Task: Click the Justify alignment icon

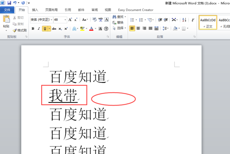Action: [x=150, y=28]
